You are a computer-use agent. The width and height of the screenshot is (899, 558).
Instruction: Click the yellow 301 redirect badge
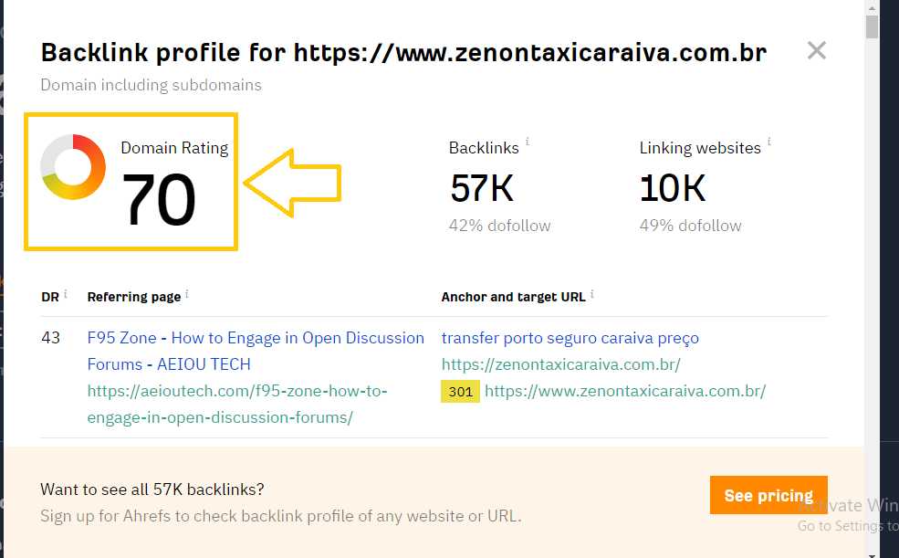[460, 392]
